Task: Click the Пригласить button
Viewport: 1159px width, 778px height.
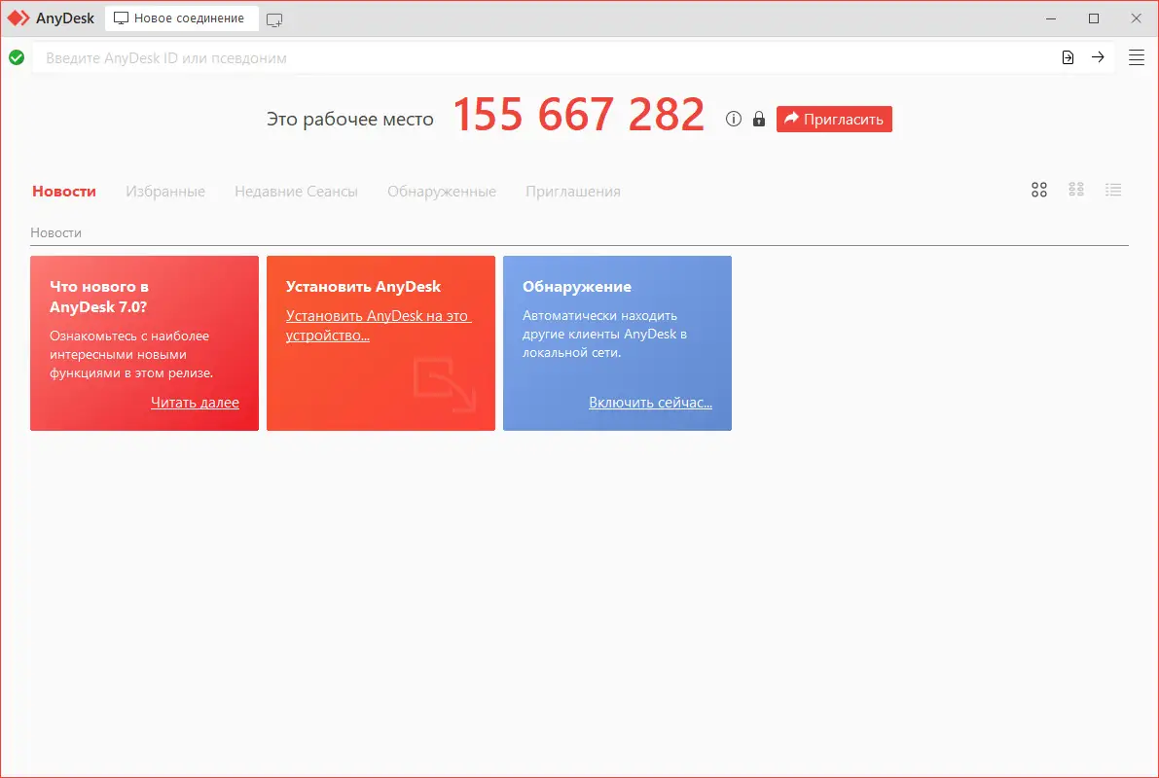Action: [x=834, y=119]
